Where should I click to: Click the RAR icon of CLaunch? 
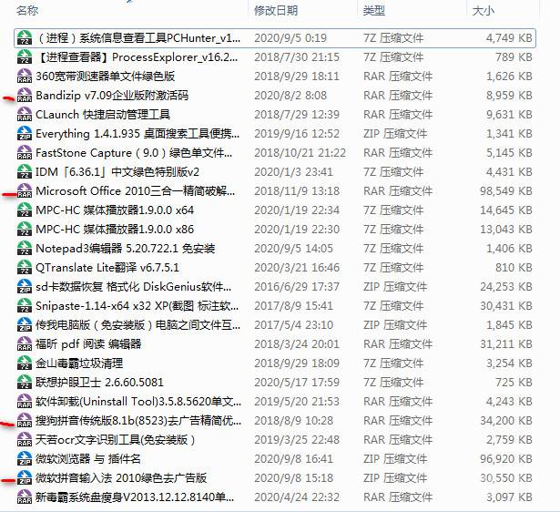point(25,114)
